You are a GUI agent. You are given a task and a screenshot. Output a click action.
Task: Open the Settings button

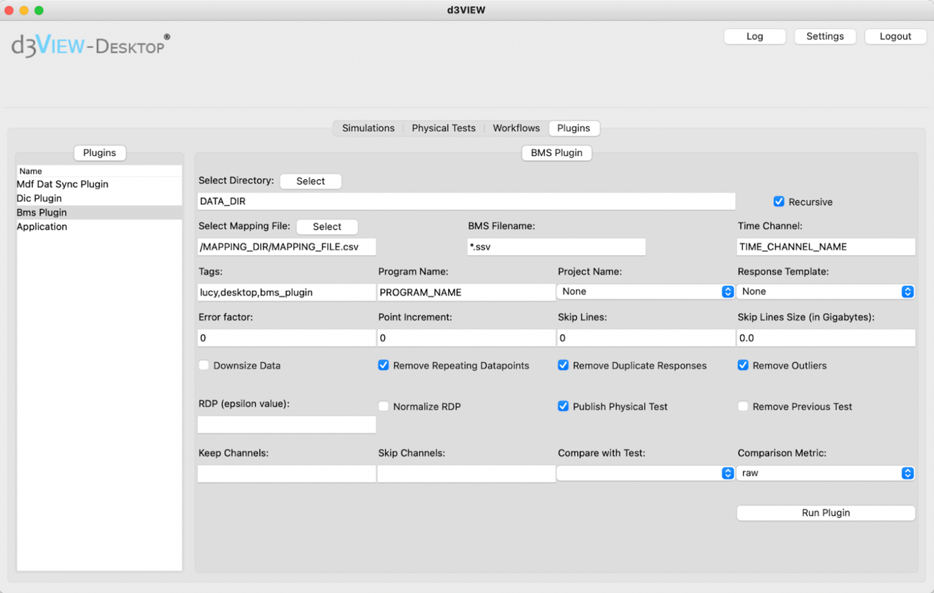[x=825, y=36]
